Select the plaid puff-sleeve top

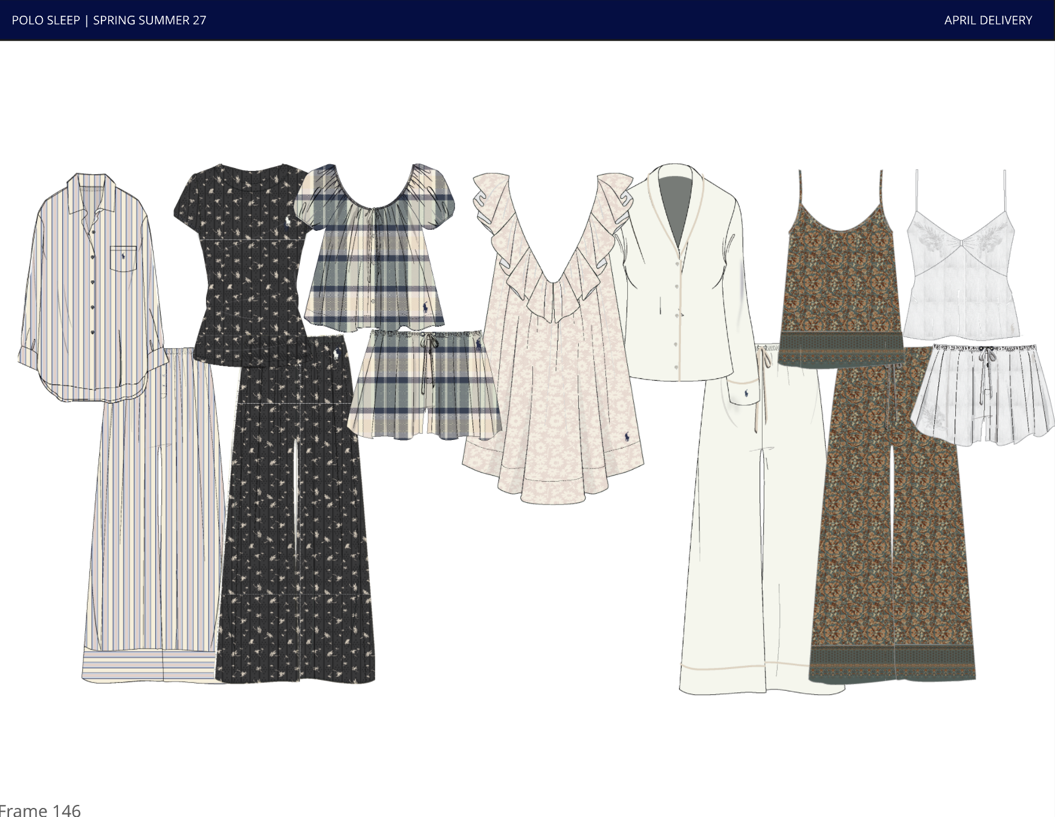coord(374,247)
